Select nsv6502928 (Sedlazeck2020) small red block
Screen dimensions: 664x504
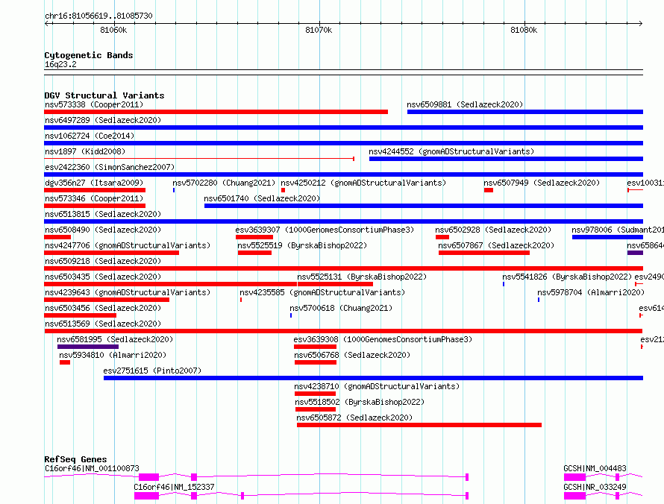pyautogui.click(x=442, y=237)
